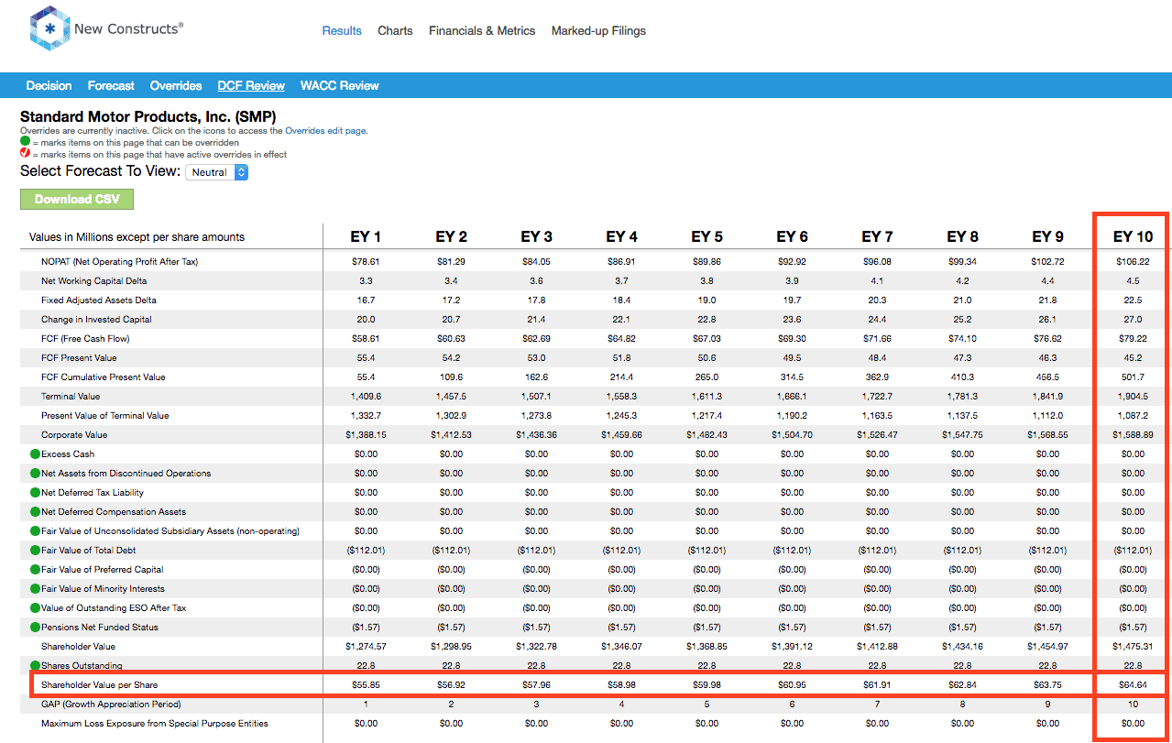Click the FCF Cumulative Present Value label
Viewport: 1172px width, 743px height.
point(103,377)
